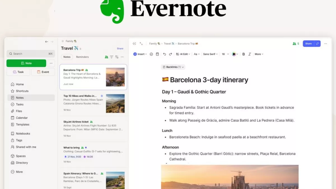Toggle italic formatting

pyautogui.click(x=249, y=54)
